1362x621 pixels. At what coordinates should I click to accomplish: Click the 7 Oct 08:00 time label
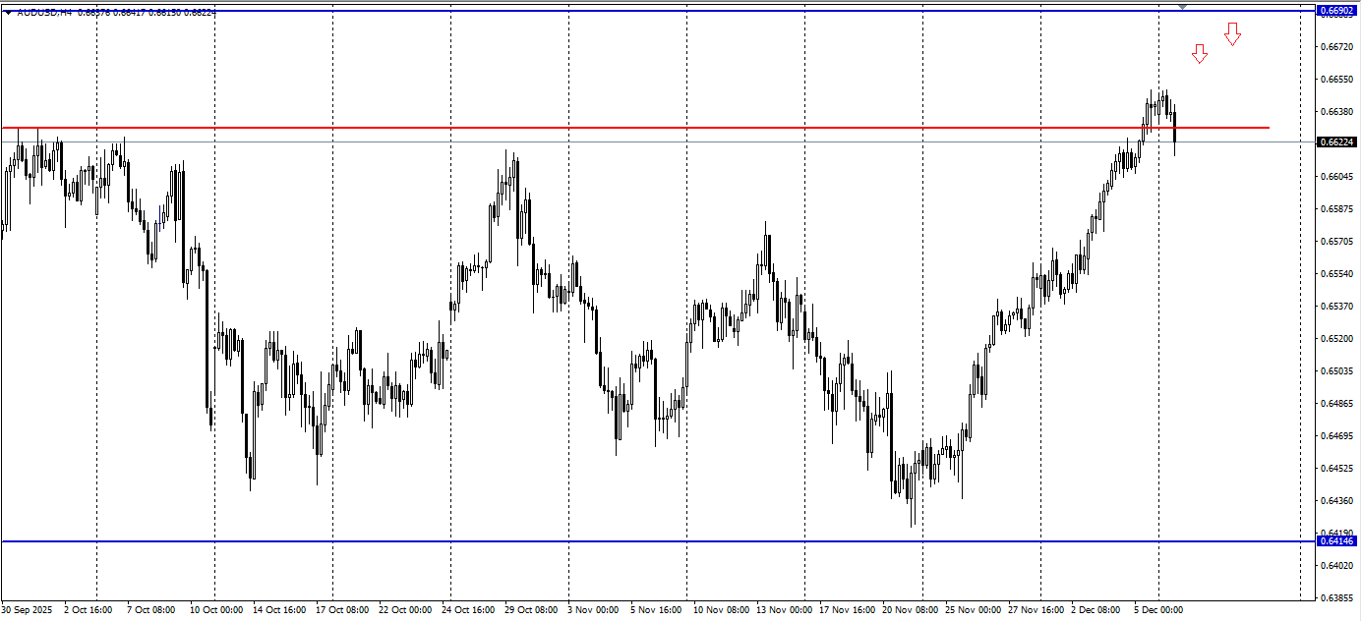pyautogui.click(x=151, y=610)
